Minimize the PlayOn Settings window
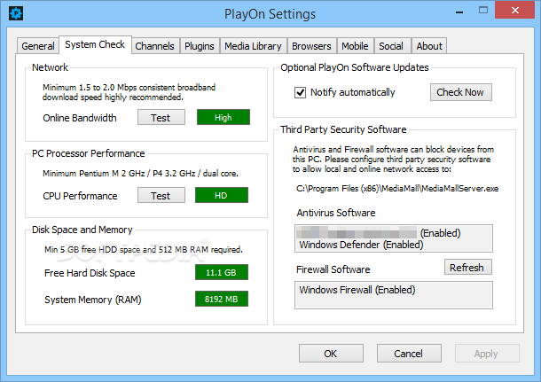541x382 pixels. pos(459,12)
